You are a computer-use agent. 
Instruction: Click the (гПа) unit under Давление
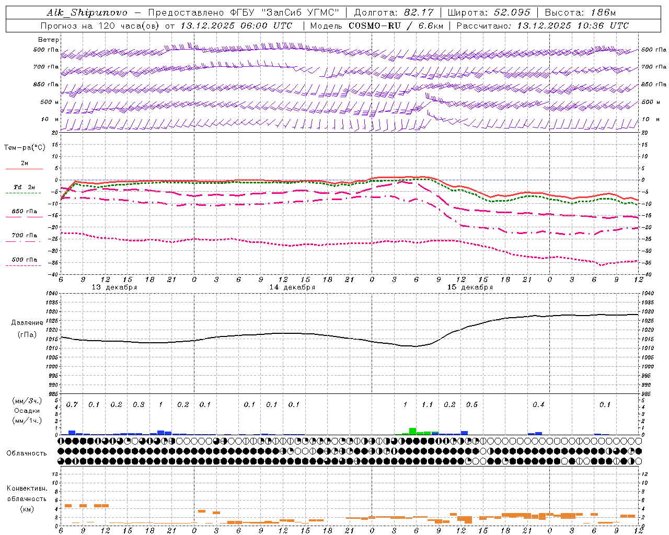pyautogui.click(x=27, y=334)
